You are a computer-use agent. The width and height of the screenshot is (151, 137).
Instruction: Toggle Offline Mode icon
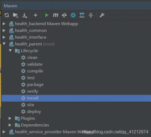[x=73, y=15]
